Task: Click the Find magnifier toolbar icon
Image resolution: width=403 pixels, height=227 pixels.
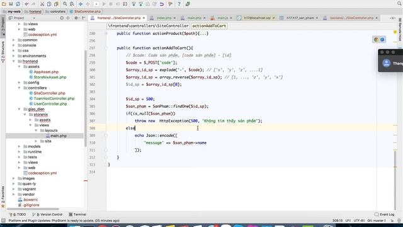Action: click(x=65, y=4)
